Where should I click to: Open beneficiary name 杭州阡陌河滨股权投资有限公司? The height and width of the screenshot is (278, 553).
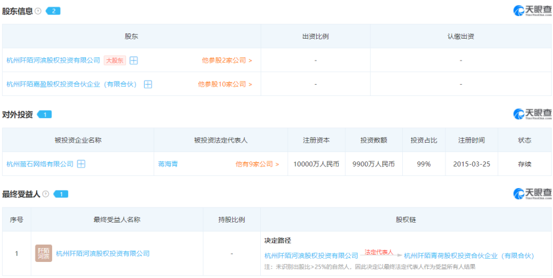[x=103, y=253]
